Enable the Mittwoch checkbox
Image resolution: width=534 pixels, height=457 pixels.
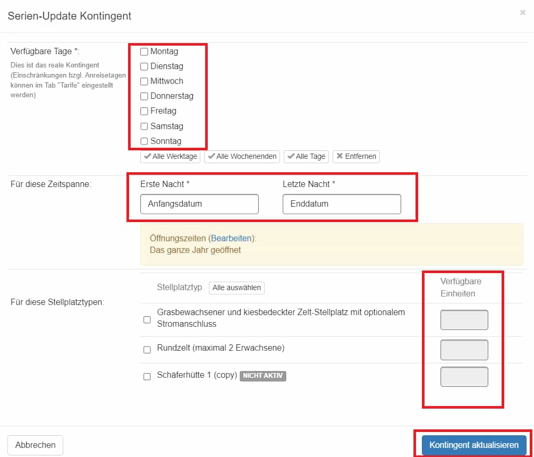pyautogui.click(x=144, y=81)
